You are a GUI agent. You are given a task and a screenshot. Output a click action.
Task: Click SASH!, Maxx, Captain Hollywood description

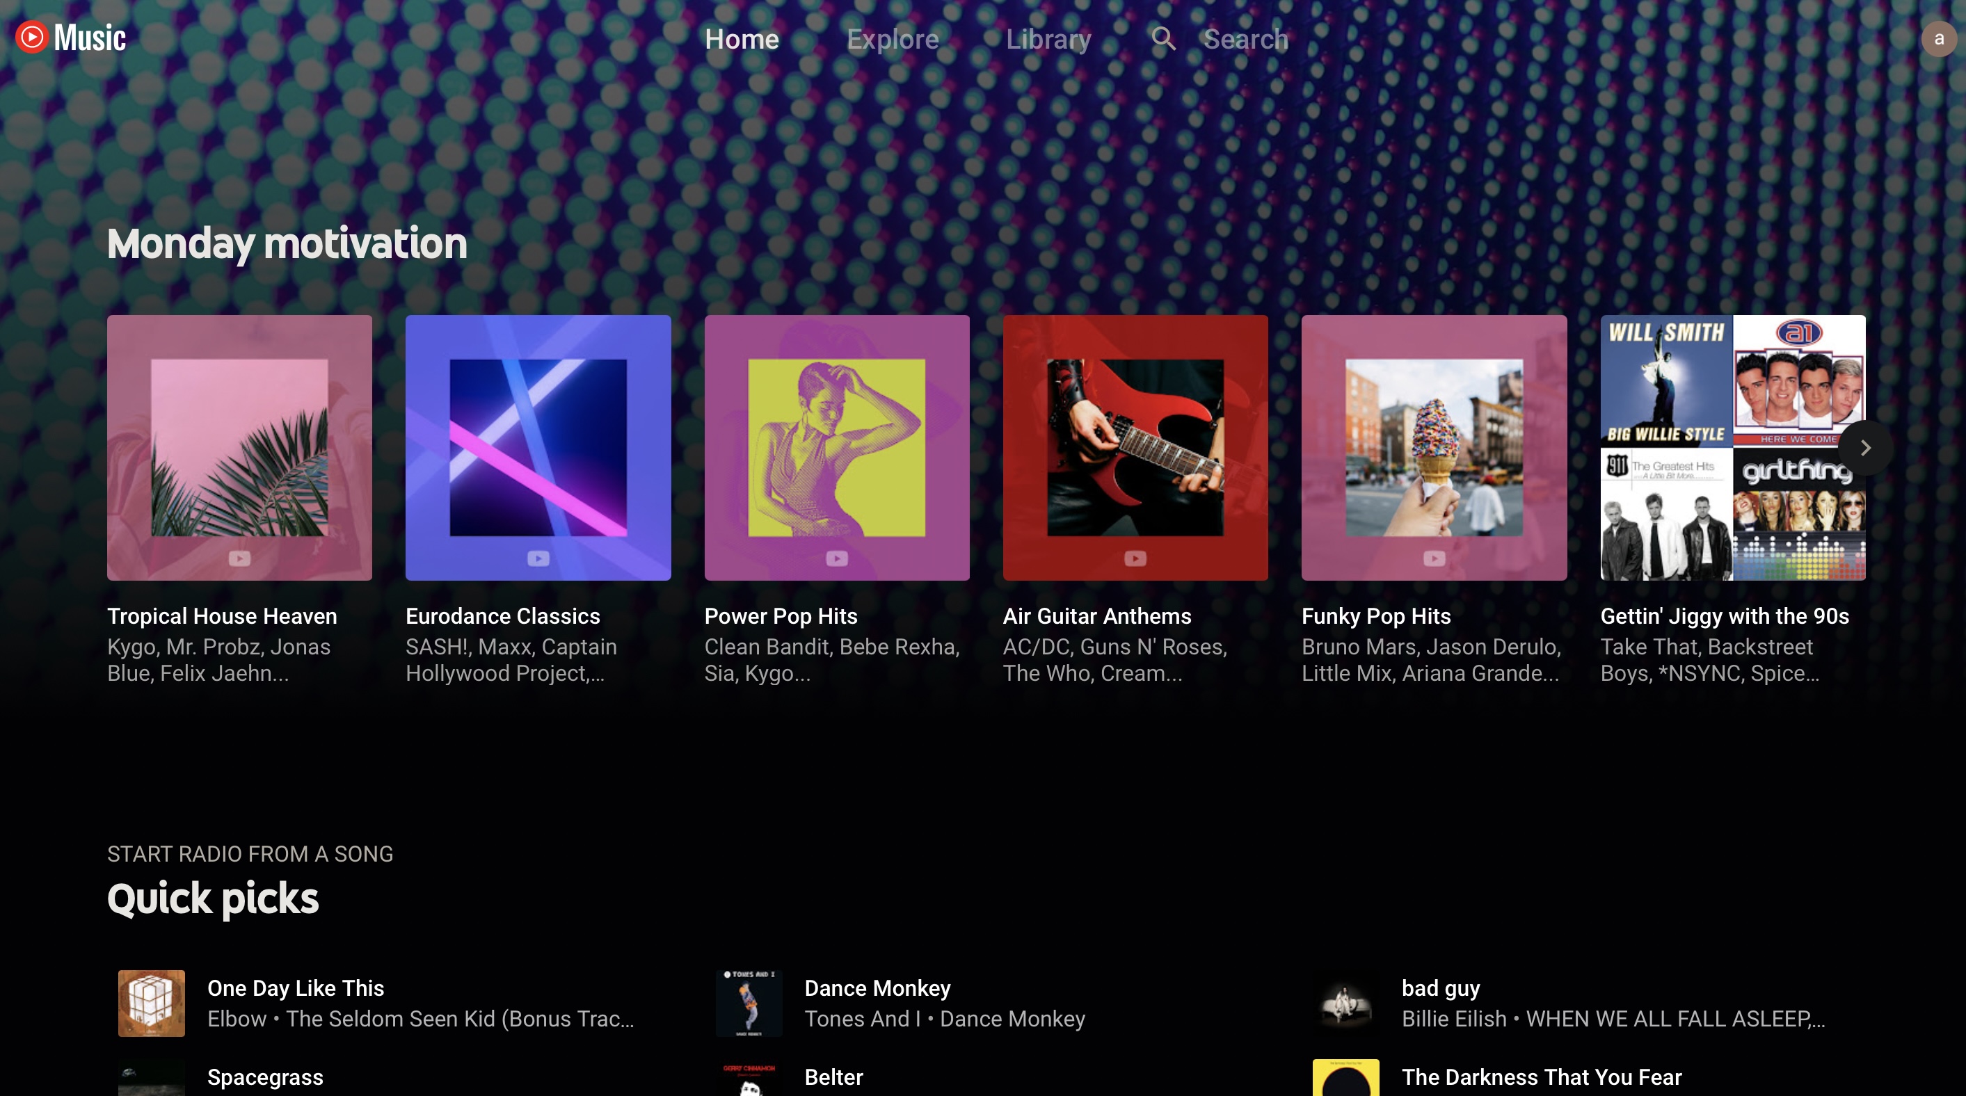tap(511, 660)
